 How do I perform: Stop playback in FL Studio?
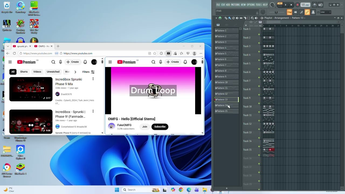(291, 5)
